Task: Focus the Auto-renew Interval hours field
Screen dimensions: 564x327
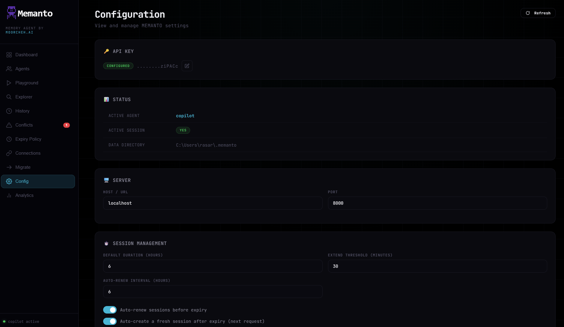Action: [213, 292]
